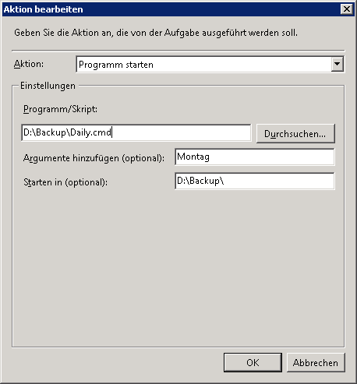
Task: Confirm the action with OK
Action: 253,362
